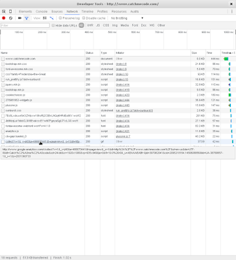Open the Profiles tab

tap(102, 12)
